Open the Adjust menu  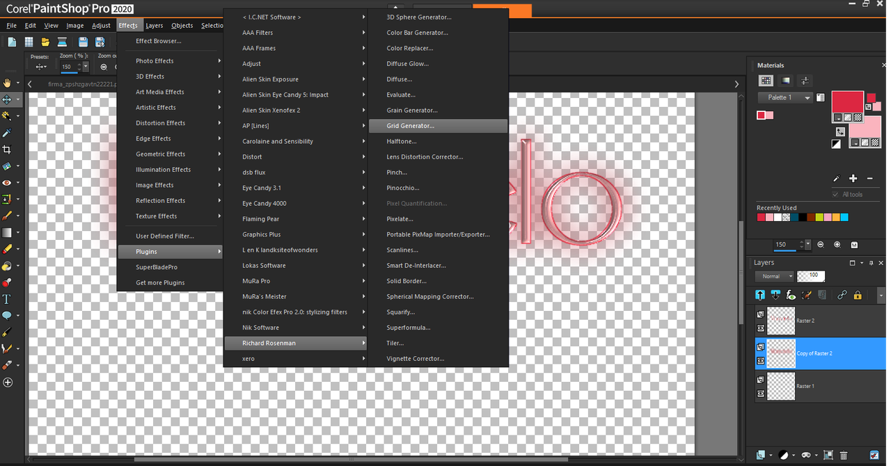(101, 26)
